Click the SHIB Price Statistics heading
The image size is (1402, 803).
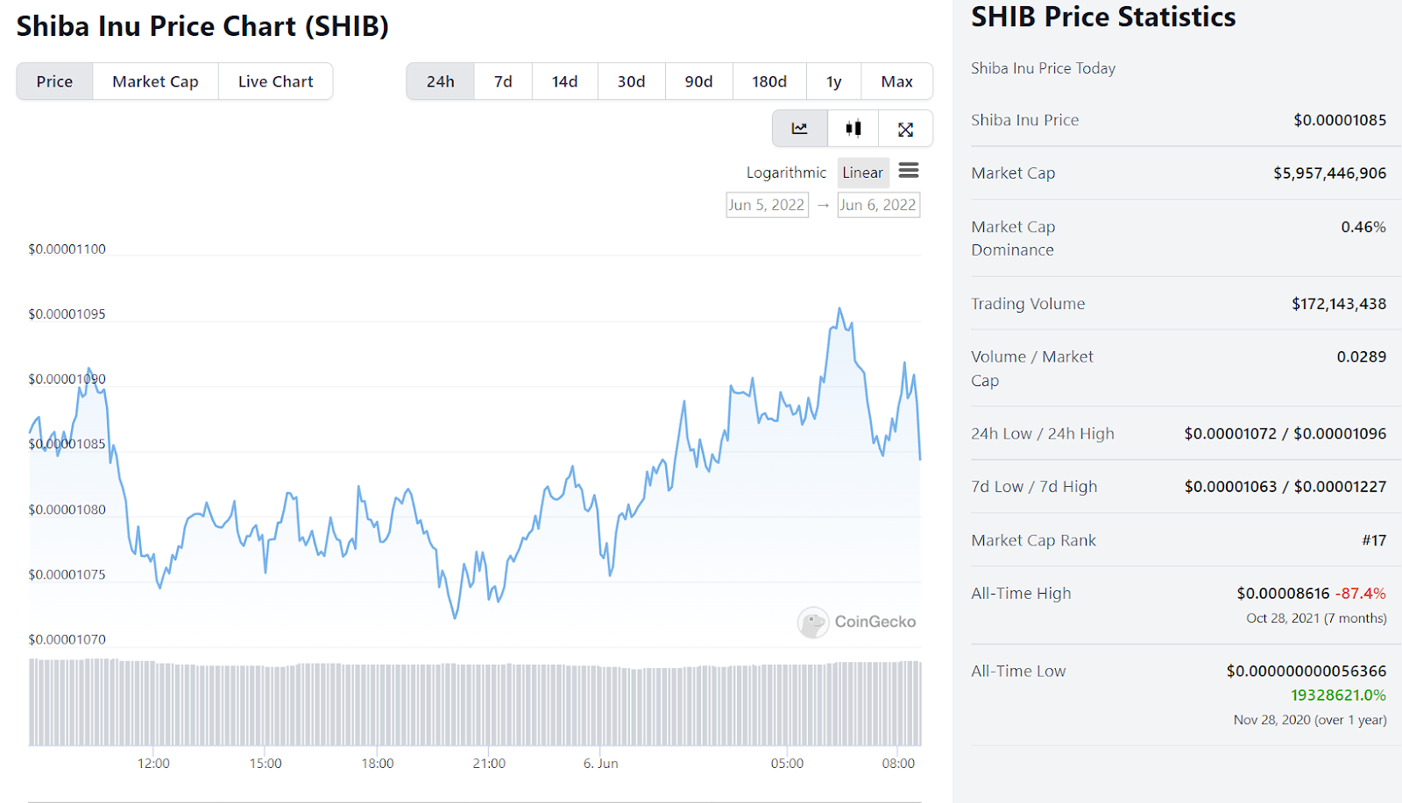click(1103, 17)
